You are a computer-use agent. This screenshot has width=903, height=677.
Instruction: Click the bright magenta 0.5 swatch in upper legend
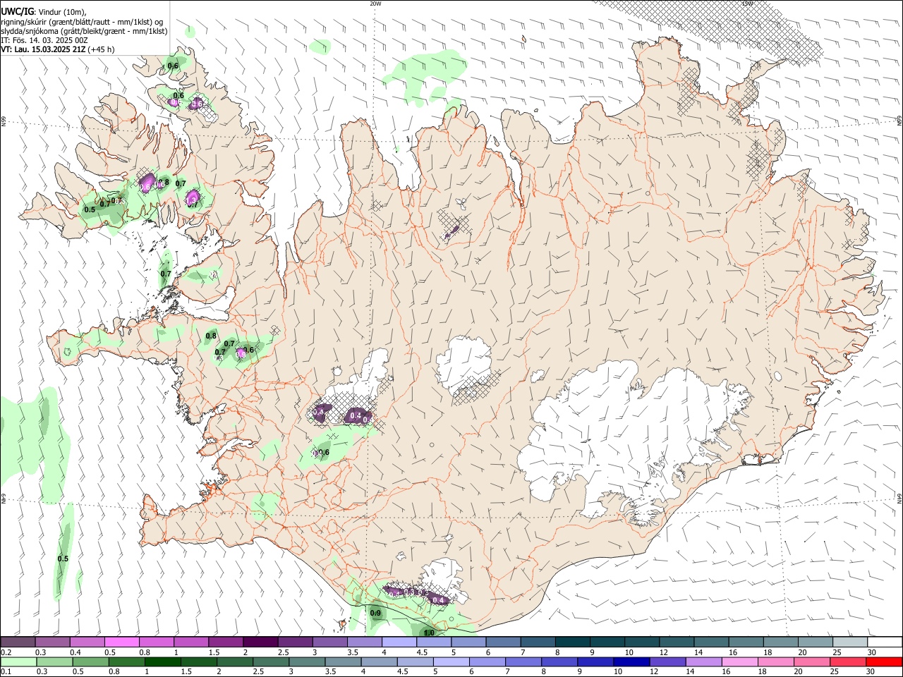(x=122, y=642)
